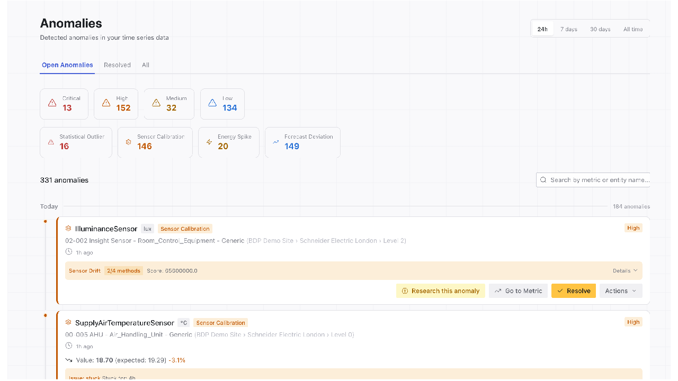Viewport: 678px width, 381px height.
Task: Select the 30 days time range
Action: pos(600,29)
